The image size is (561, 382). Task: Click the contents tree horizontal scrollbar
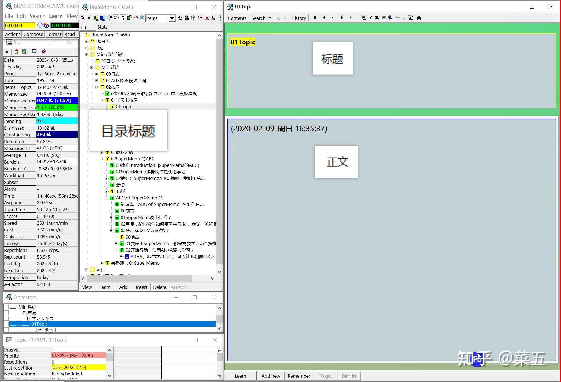click(x=140, y=279)
